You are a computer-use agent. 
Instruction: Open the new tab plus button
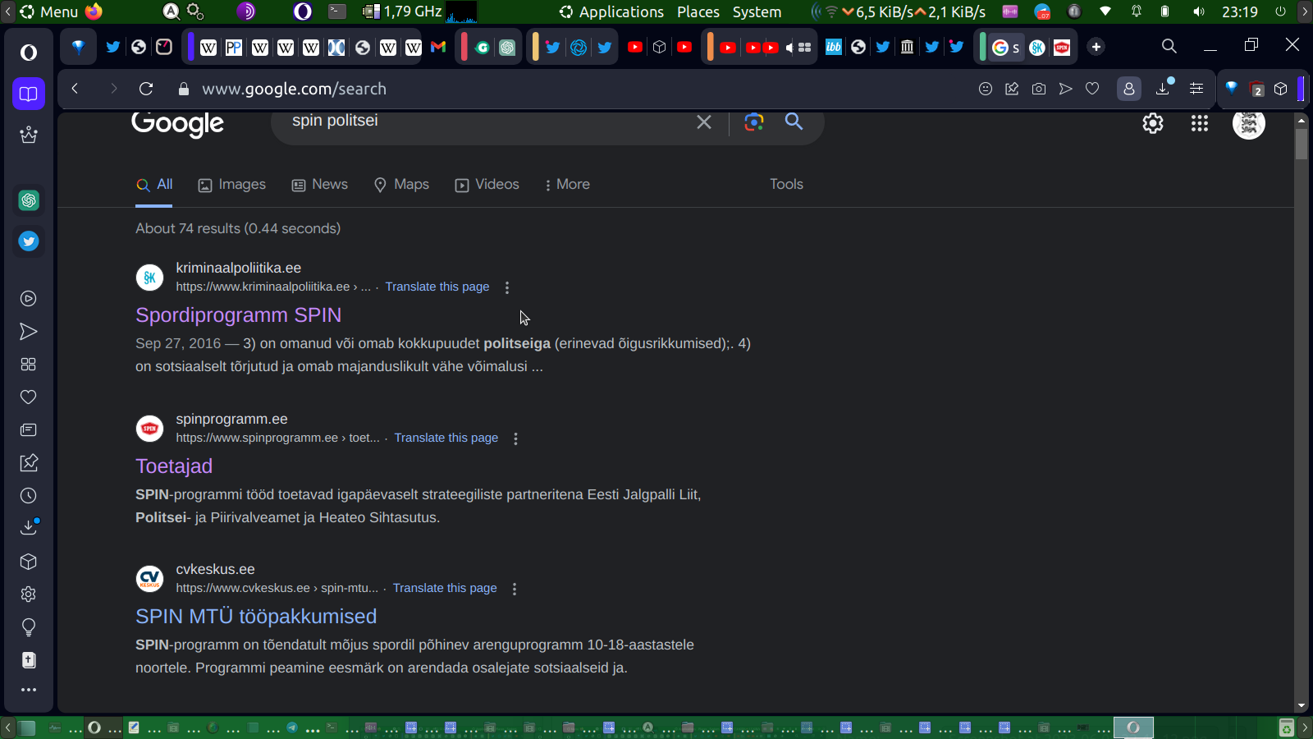(x=1096, y=47)
